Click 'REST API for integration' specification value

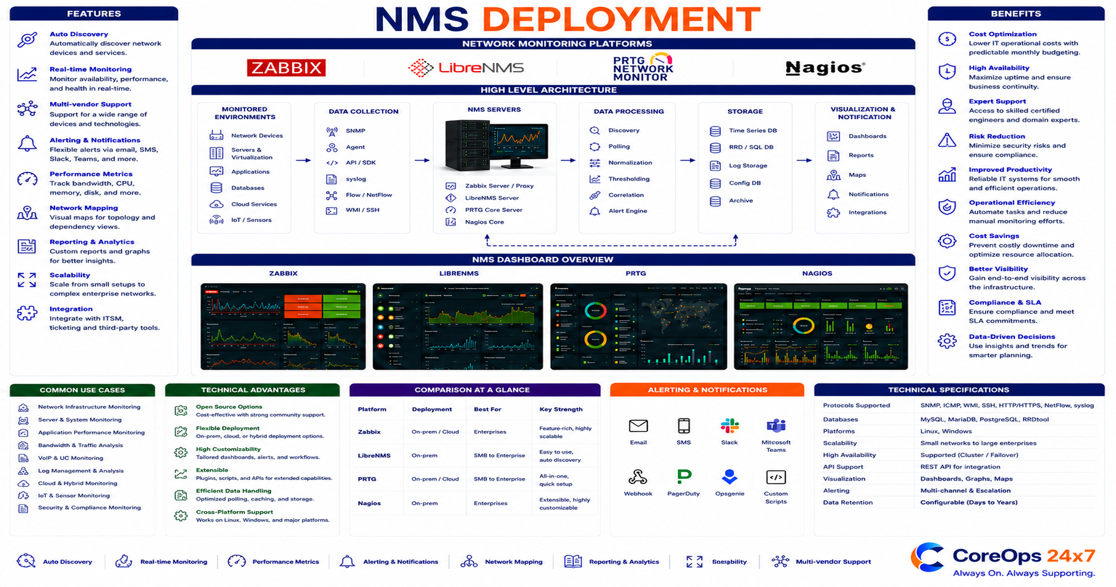point(960,467)
